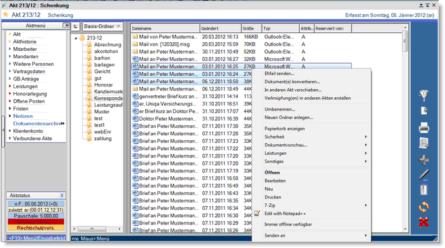The image size is (445, 248).
Task: Click the trash bin delete icon
Action: (423, 190)
